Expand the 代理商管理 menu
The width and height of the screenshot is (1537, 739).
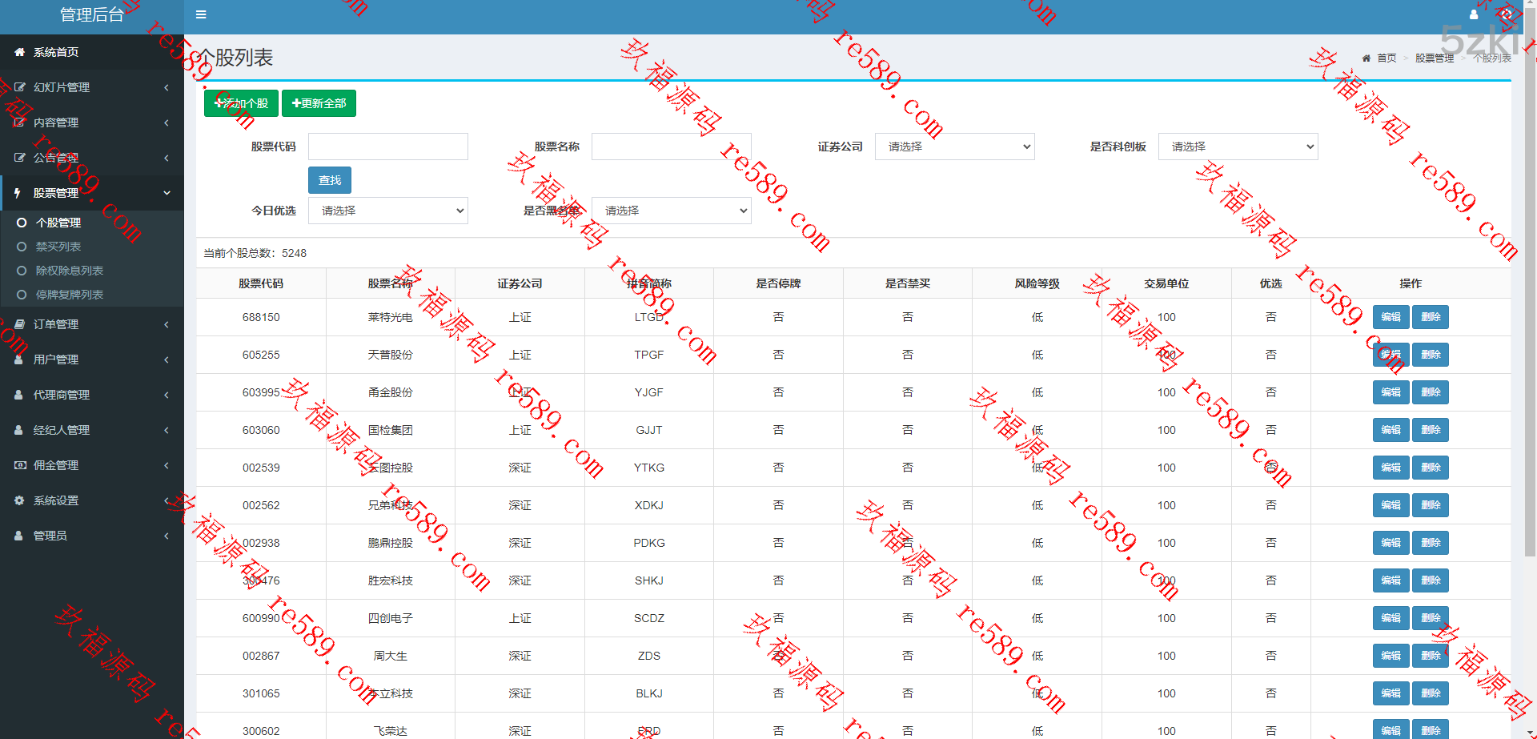(91, 395)
